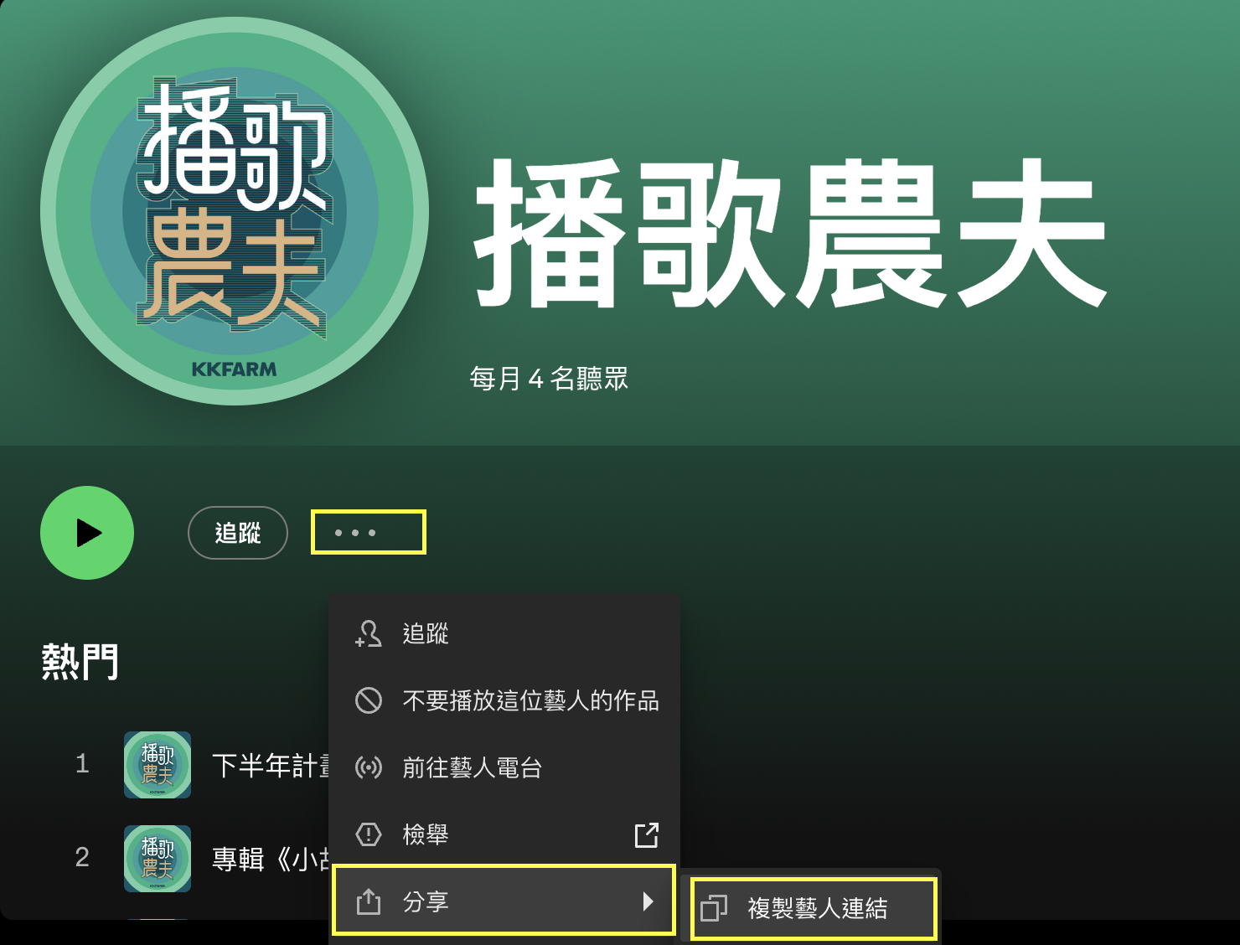Open the 播歌農夫 artist profile image
1240x945 pixels.
[x=235, y=211]
